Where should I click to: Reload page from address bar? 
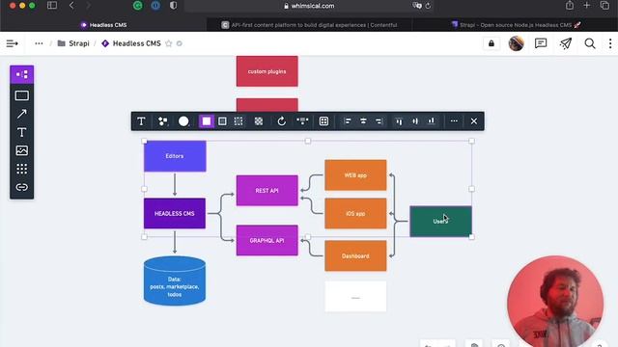[x=428, y=6]
